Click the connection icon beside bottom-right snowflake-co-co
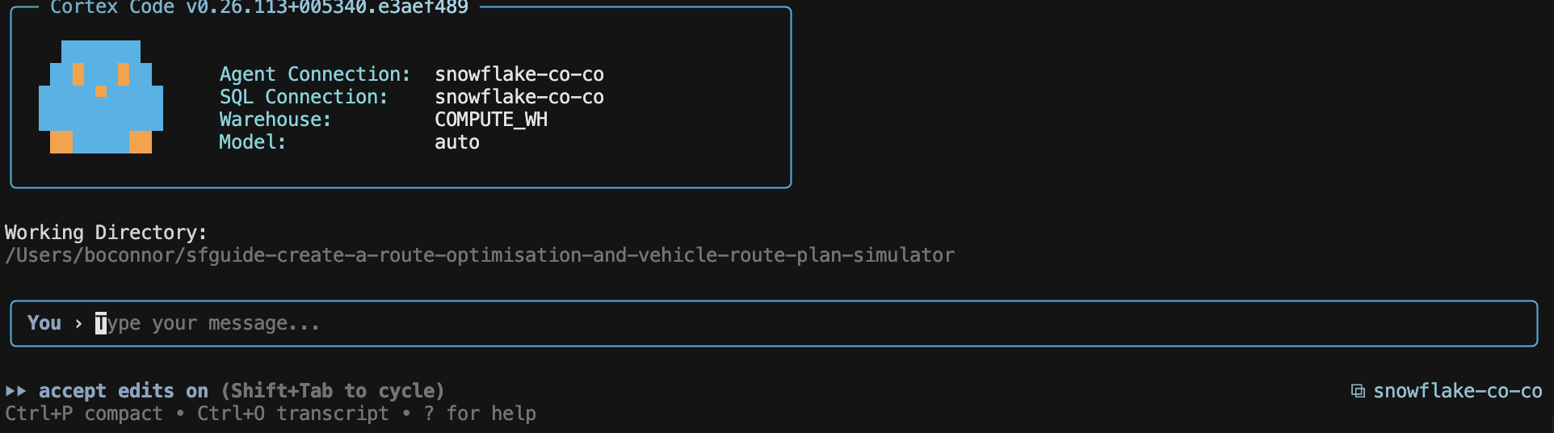Image resolution: width=1554 pixels, height=433 pixels. pyautogui.click(x=1358, y=391)
